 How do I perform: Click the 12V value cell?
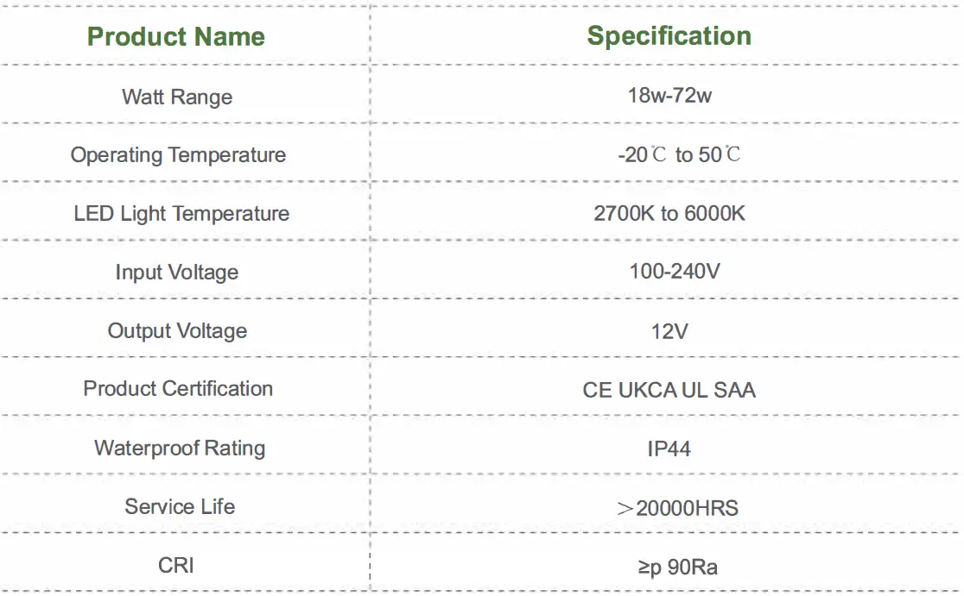[669, 331]
